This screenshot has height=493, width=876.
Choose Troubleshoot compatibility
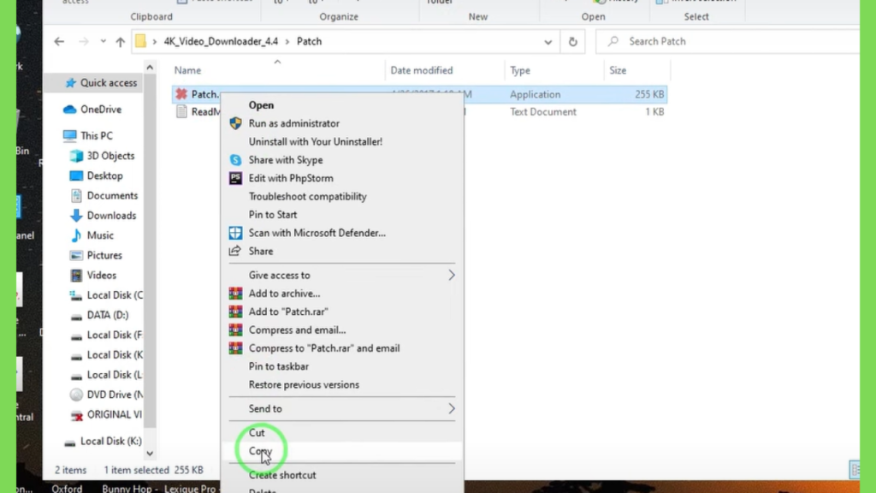(308, 196)
